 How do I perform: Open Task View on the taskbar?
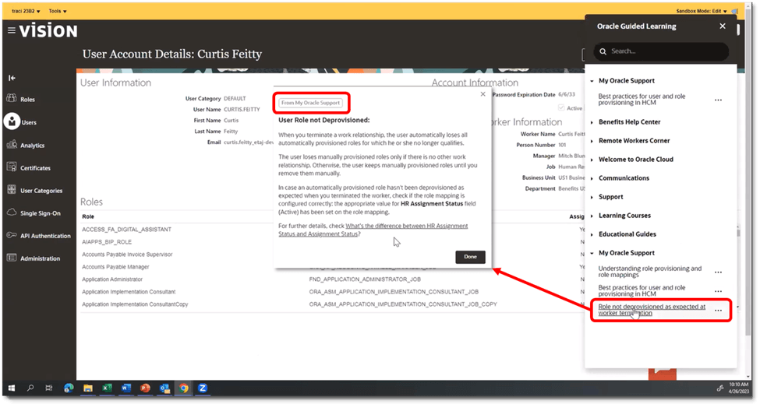[x=49, y=388]
